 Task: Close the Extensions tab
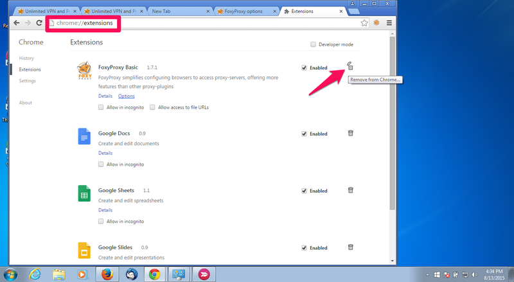341,11
